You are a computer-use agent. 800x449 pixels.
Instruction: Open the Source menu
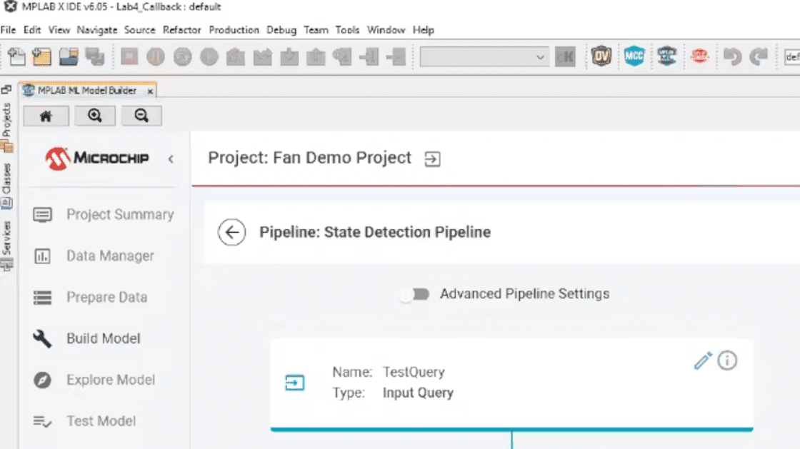pos(139,30)
